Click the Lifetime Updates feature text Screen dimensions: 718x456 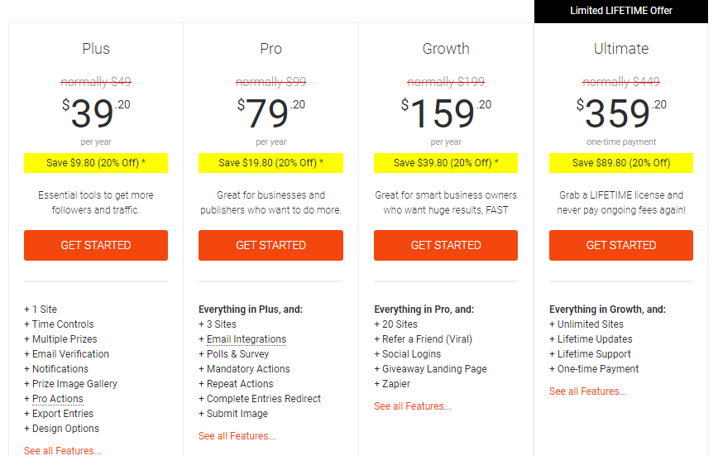tap(595, 339)
